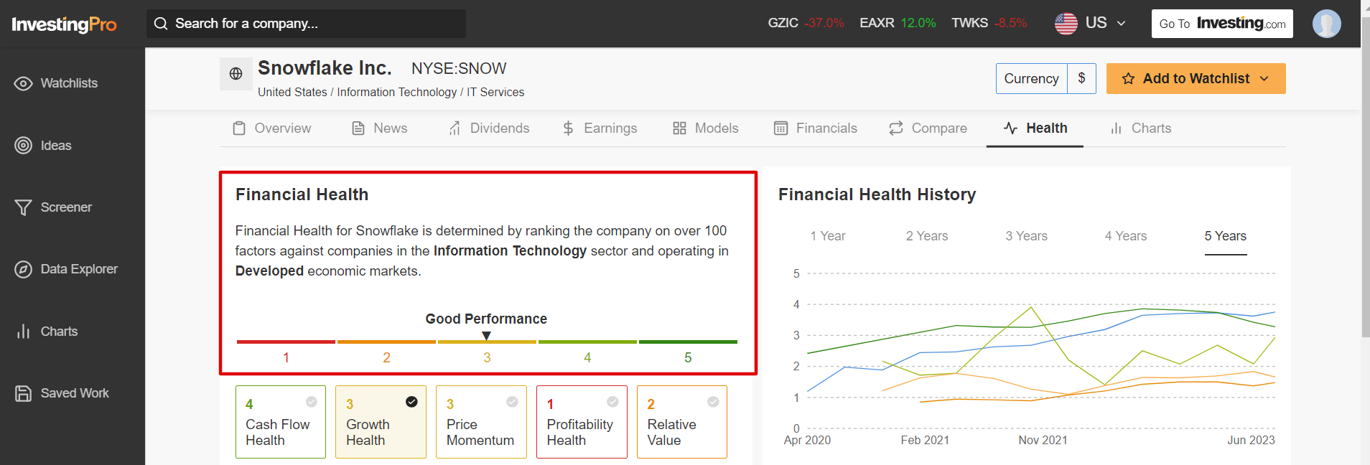The height and width of the screenshot is (465, 1370).
Task: Open the Overview tab
Action: pos(272,128)
